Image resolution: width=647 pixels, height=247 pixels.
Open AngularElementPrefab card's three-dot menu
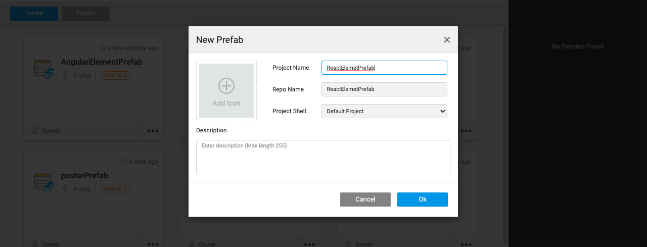(x=153, y=131)
